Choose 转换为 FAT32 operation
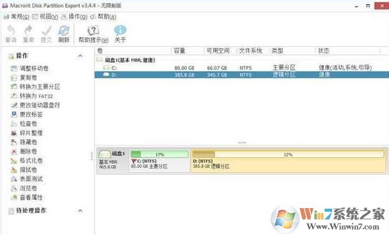 [32, 96]
